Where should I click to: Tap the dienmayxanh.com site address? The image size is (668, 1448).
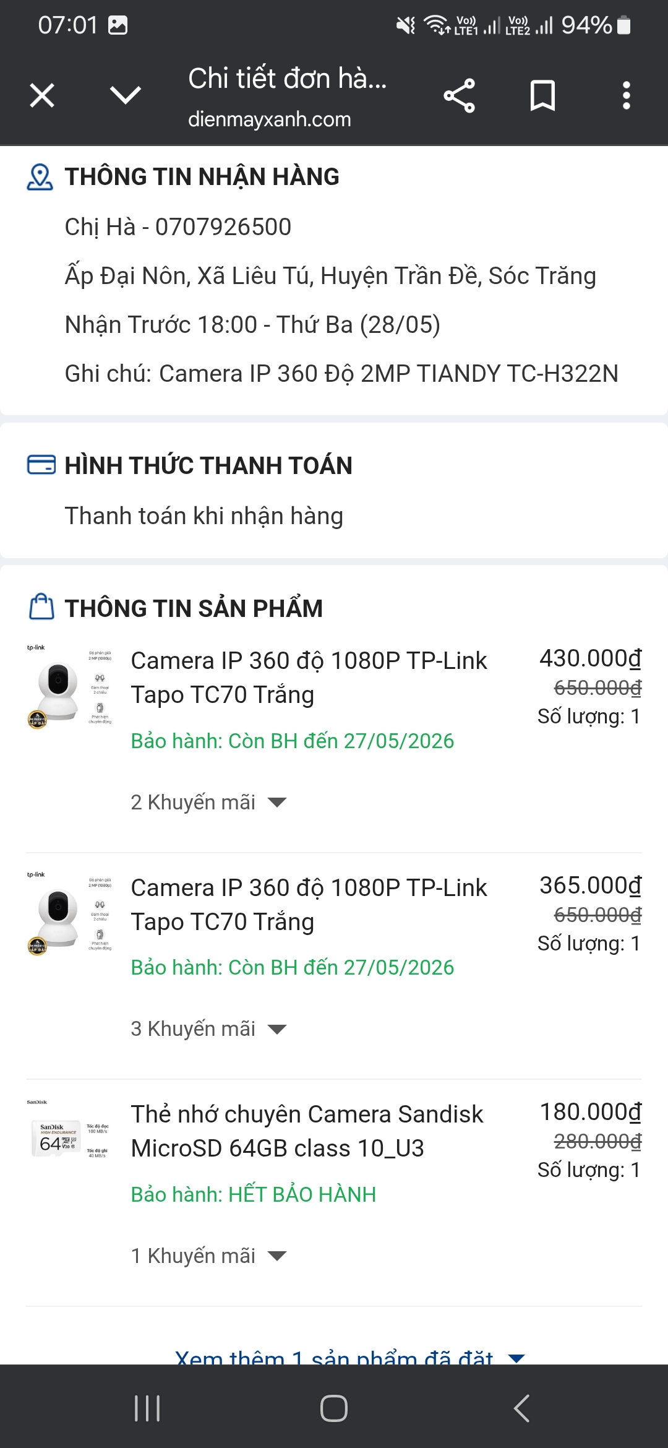point(269,119)
